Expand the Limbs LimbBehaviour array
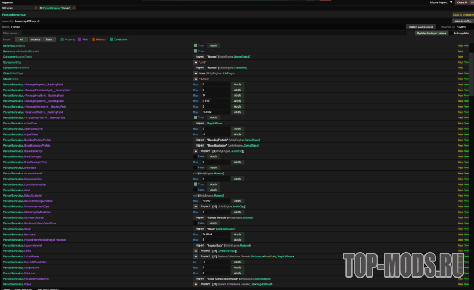Screen dimensions: 474x290 pos(196,251)
